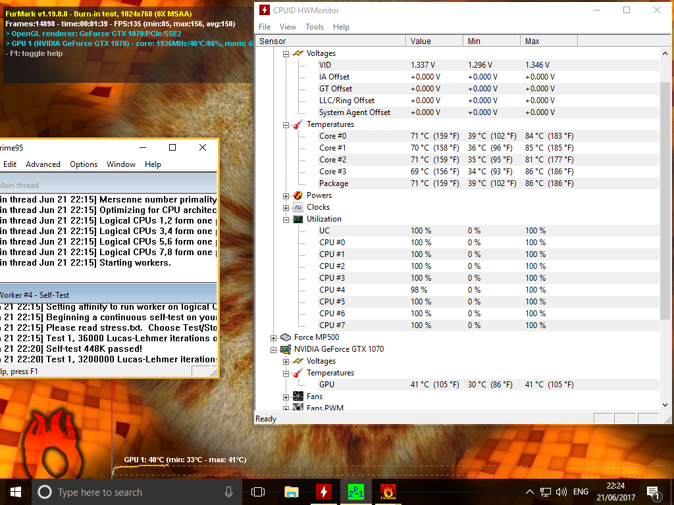This screenshot has width=674, height=505.
Task: Open Task View from the taskbar
Action: (x=258, y=492)
